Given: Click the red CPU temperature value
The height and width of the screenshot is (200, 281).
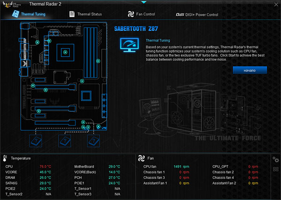Looking at the screenshot, I should (45, 166).
